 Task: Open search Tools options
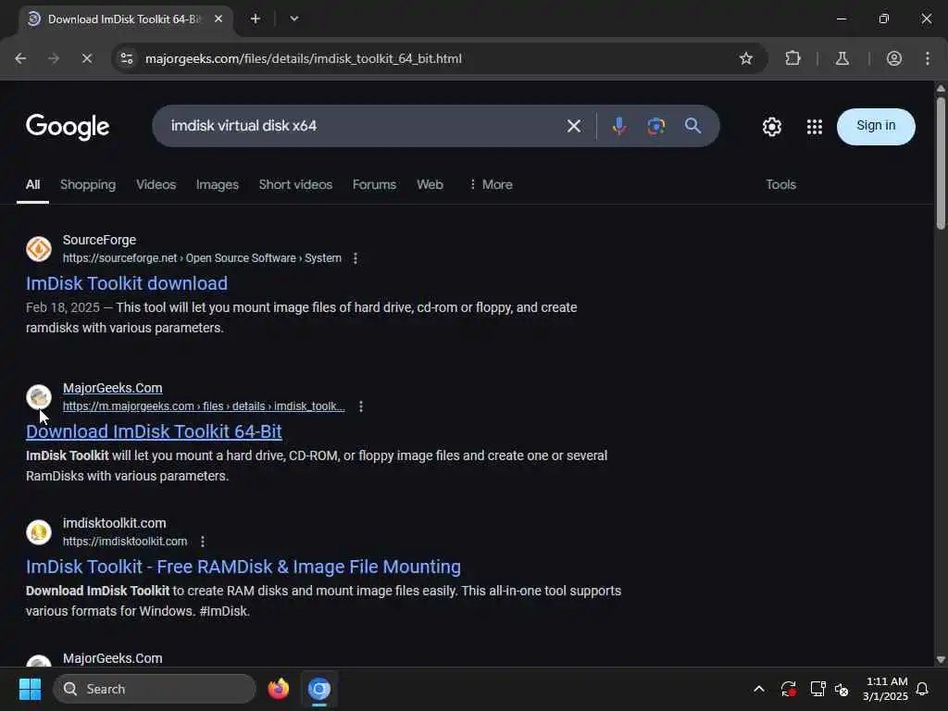(x=780, y=185)
